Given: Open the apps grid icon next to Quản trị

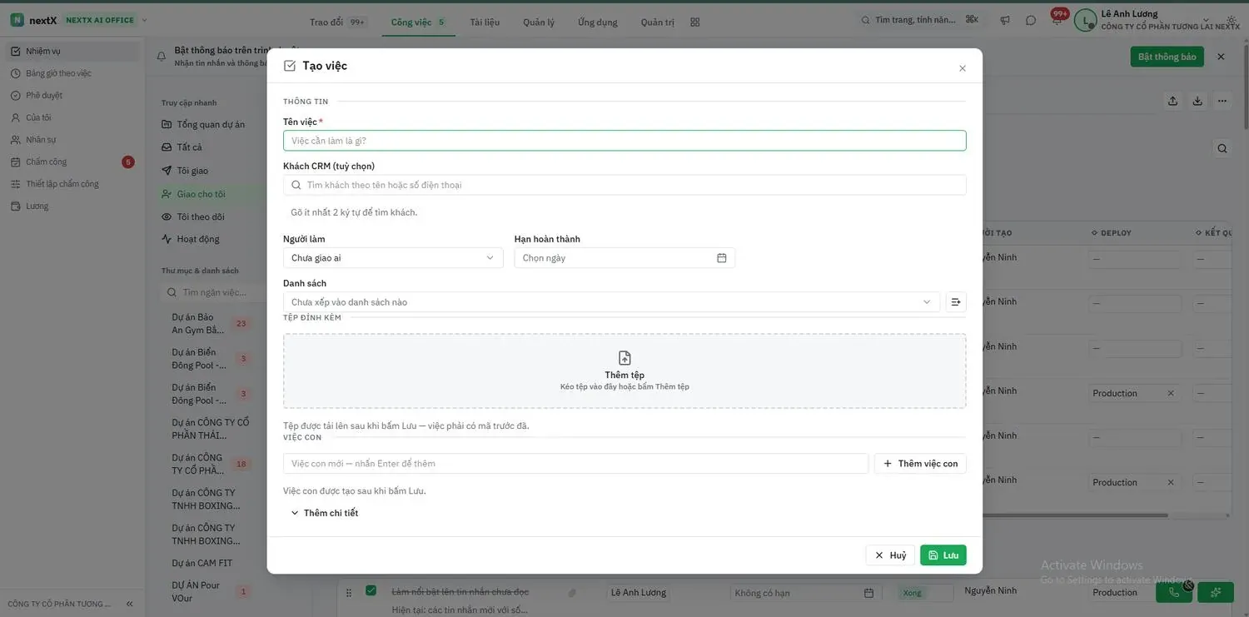Looking at the screenshot, I should (x=695, y=22).
